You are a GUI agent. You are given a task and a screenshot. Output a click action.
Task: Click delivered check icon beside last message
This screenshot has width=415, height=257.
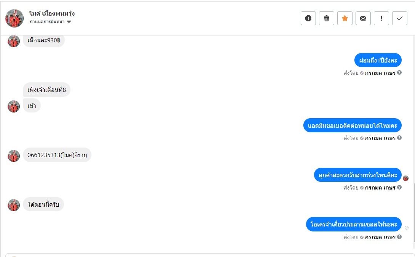tap(407, 228)
